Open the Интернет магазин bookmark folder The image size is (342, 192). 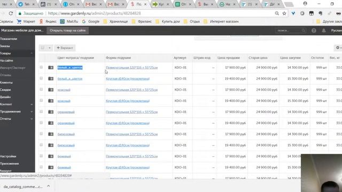(221, 21)
